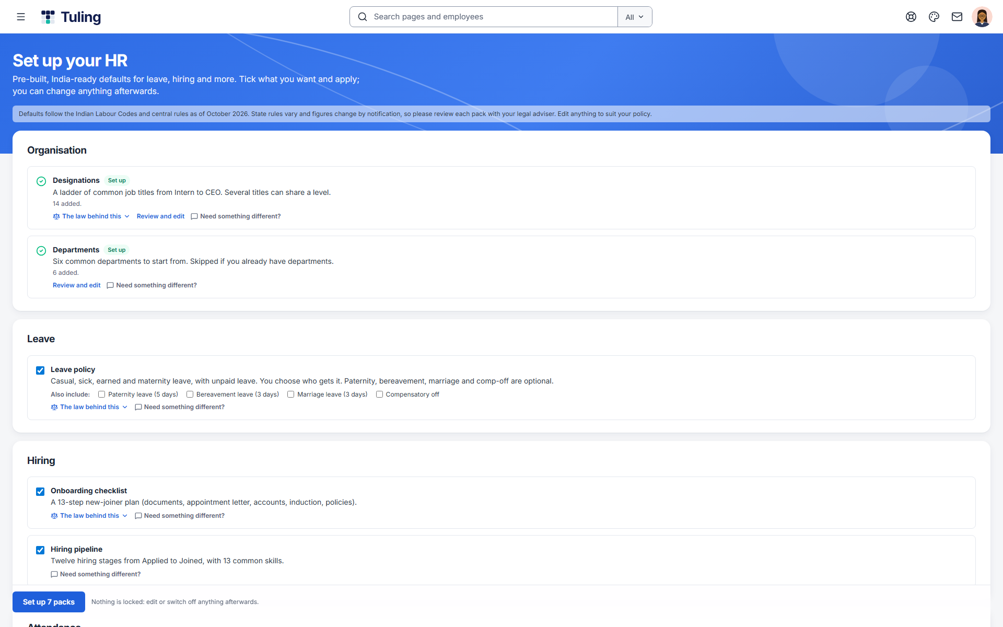Image resolution: width=1003 pixels, height=627 pixels.
Task: Click the Departments green check icon
Action: [x=41, y=251]
